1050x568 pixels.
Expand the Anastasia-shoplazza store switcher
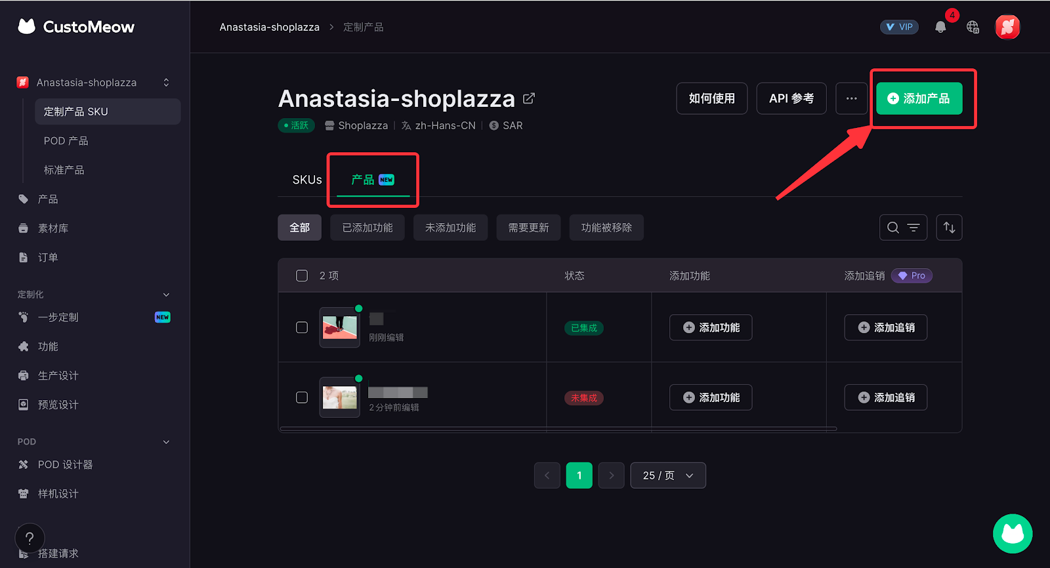coord(166,83)
